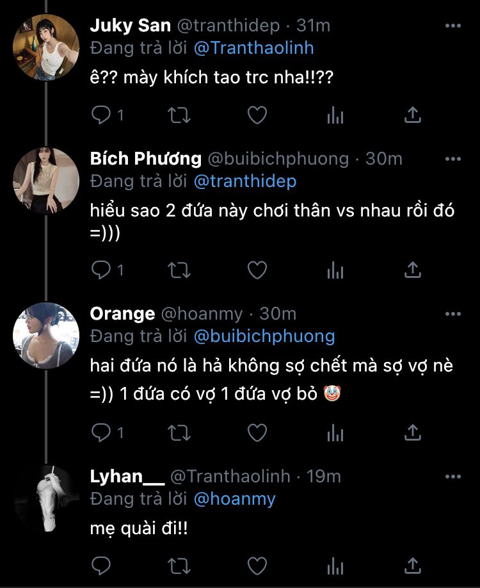Reply to Lyhan__'s tweet
The width and height of the screenshot is (480, 588).
pos(101,566)
